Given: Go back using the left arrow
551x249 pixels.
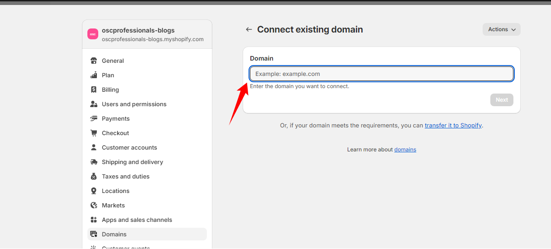Looking at the screenshot, I should coord(249,29).
